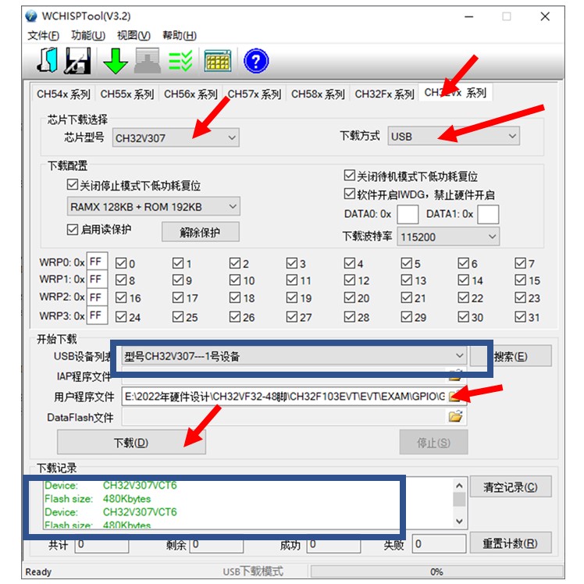Click the 停止(S) stop button
584x584 pixels.
click(433, 442)
